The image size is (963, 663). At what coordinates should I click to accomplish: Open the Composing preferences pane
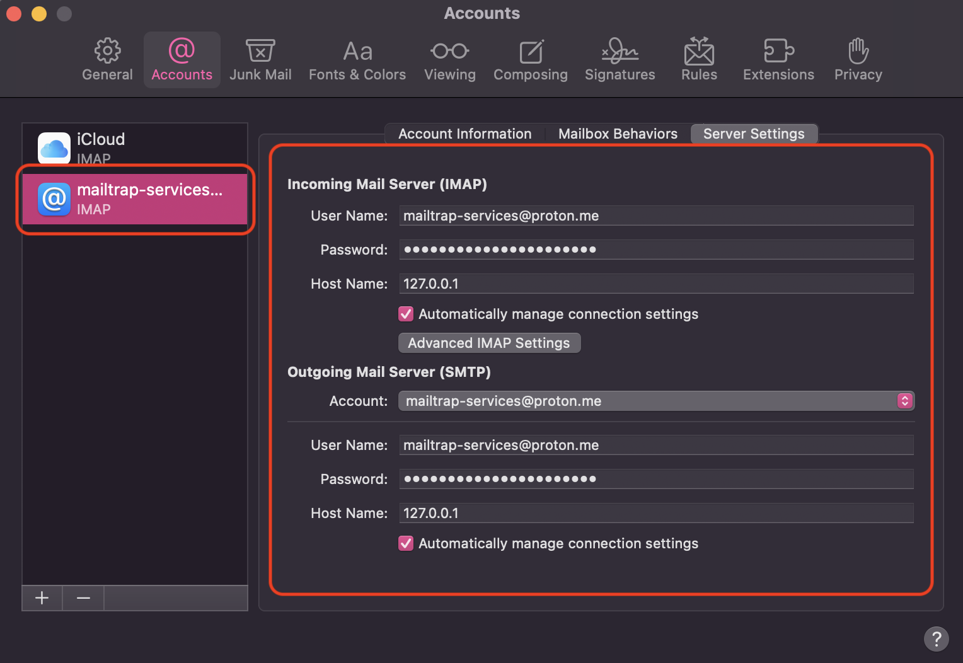pos(531,60)
